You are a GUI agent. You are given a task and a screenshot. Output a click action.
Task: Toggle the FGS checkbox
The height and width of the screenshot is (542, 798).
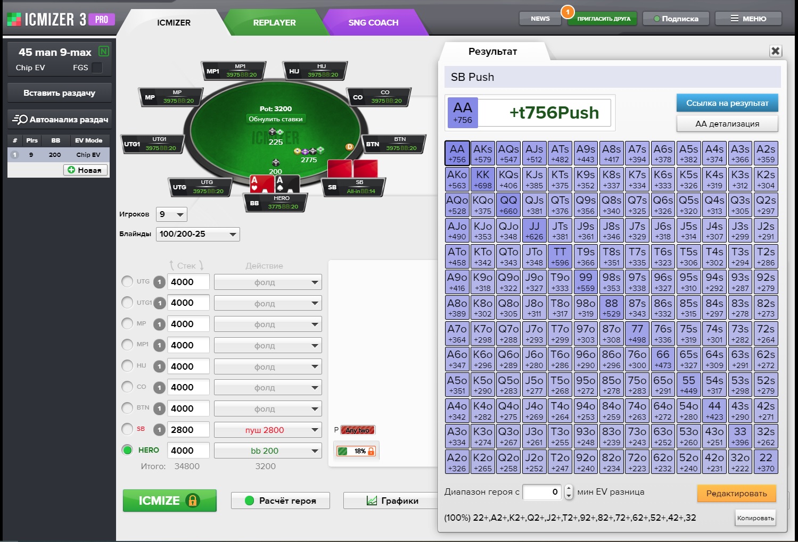[97, 68]
